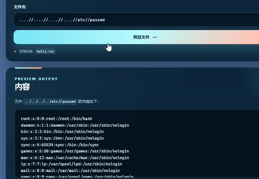Focus the 文件名 filename input field

(136, 20)
